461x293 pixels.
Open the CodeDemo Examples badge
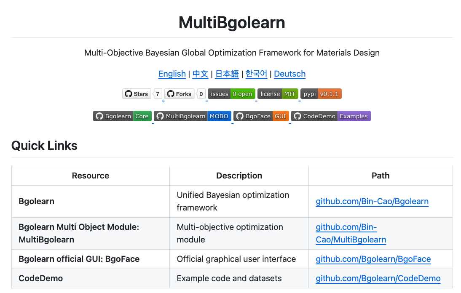331,116
